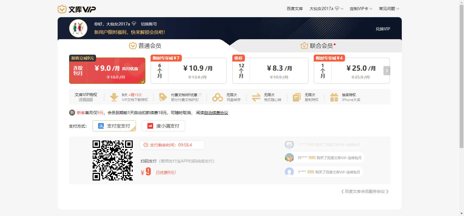Open 百度文库会员服务协议 link
Viewport: 464px width, 216px height.
point(365,191)
